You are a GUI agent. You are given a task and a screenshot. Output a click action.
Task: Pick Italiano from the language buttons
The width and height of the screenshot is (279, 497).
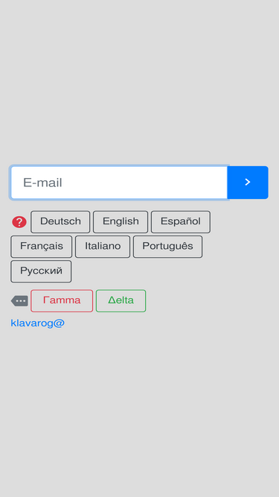click(103, 247)
